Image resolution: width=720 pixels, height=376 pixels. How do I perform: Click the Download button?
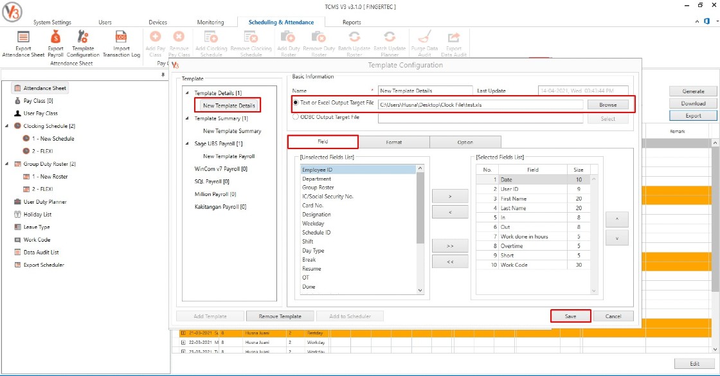click(693, 103)
